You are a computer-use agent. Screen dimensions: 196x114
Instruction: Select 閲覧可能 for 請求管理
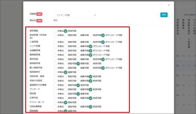[x=66, y=35]
